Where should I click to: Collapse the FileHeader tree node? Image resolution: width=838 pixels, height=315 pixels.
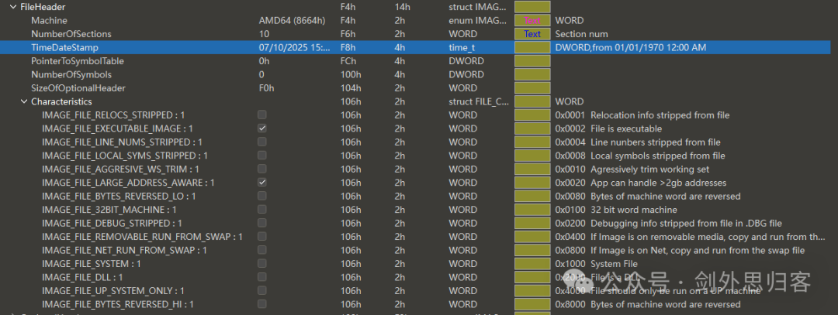13,7
